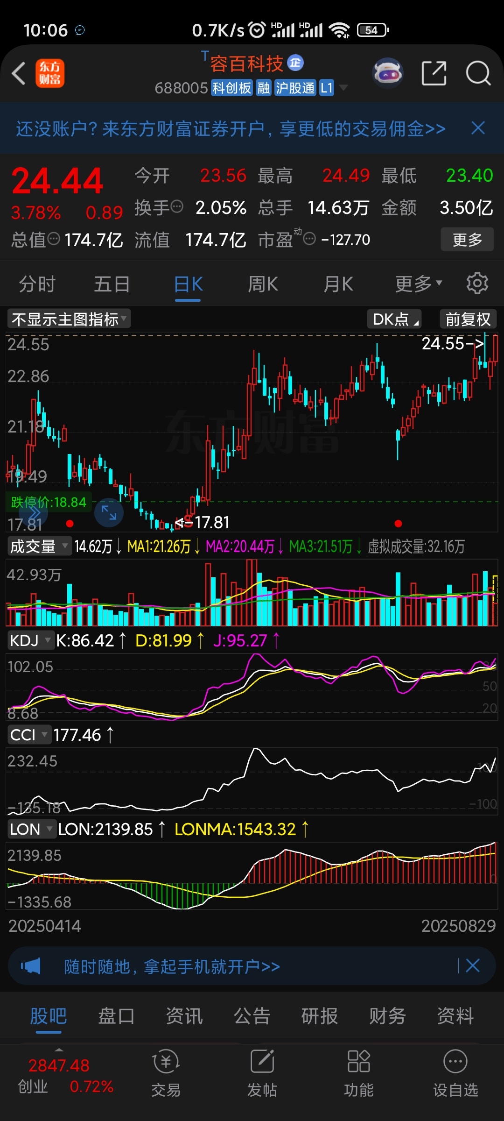Switch to 五日 chart tab
The image size is (504, 1121).
[x=112, y=284]
